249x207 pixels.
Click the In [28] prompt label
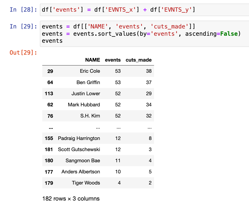[23, 10]
